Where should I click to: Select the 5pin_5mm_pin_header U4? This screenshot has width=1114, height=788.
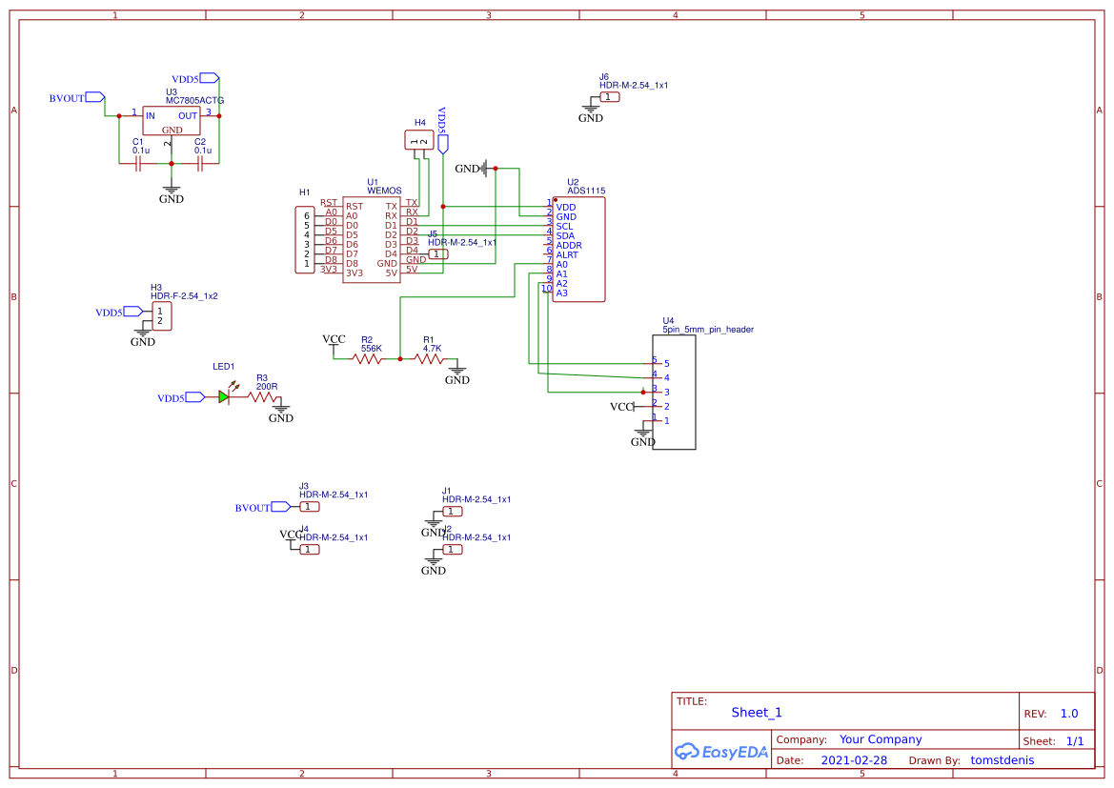[x=672, y=391]
